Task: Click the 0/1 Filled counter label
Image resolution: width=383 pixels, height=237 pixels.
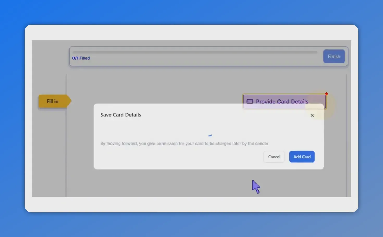Action: [x=81, y=58]
